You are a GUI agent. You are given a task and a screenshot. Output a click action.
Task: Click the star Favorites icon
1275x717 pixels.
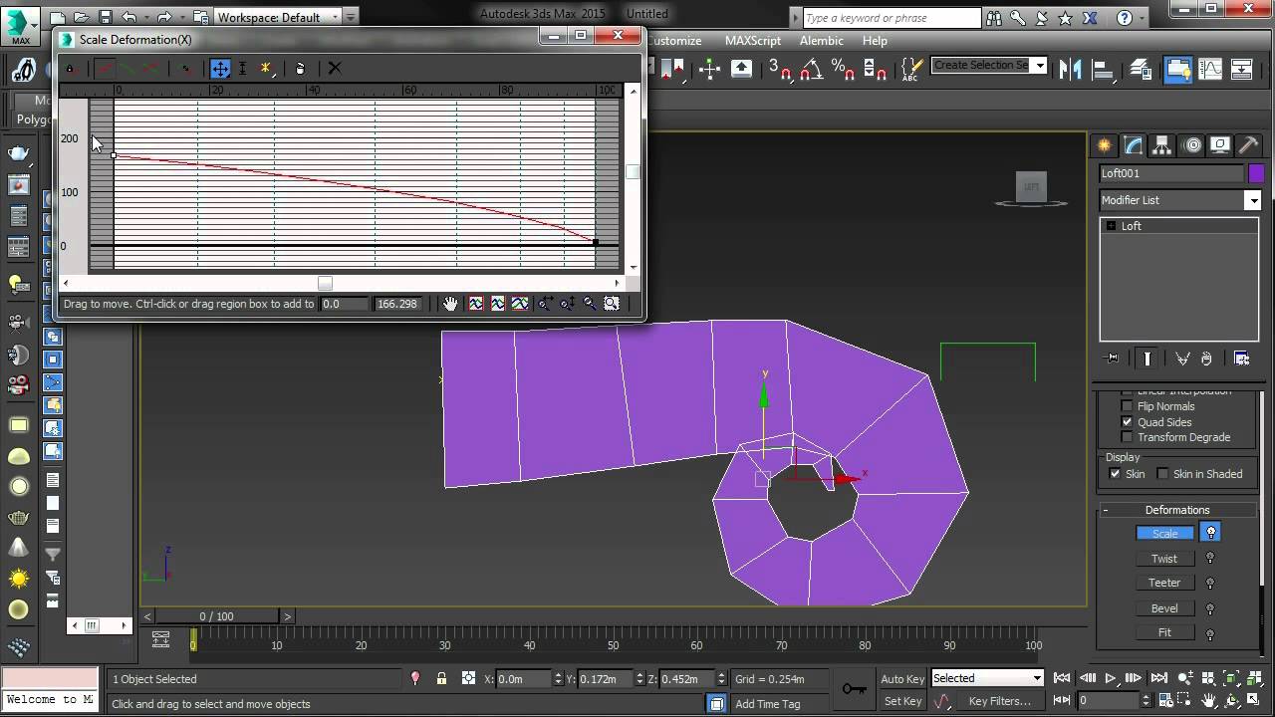coord(1065,18)
